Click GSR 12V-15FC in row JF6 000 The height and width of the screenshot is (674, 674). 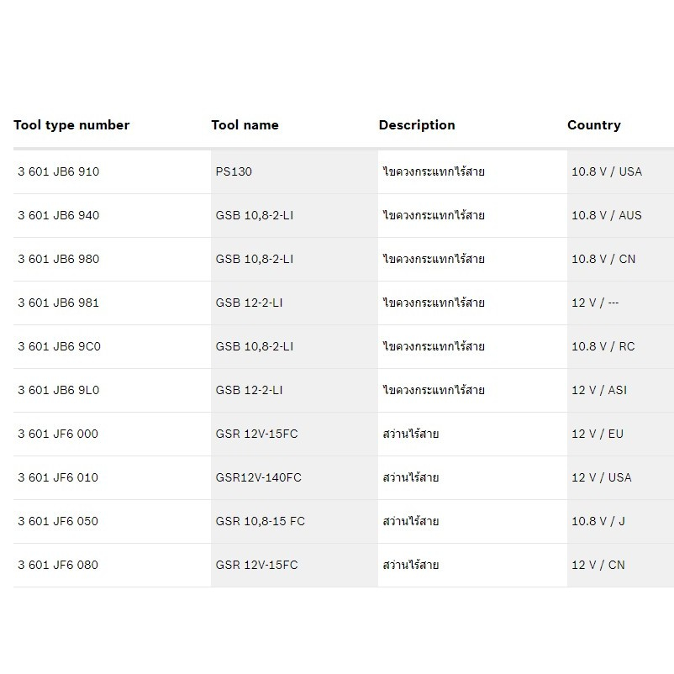(256, 434)
